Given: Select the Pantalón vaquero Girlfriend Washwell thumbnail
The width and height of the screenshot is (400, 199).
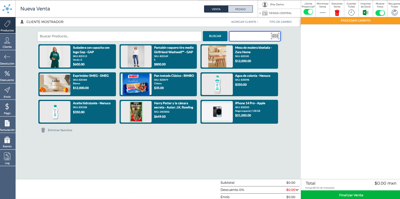Looking at the screenshot, I should (136, 56).
